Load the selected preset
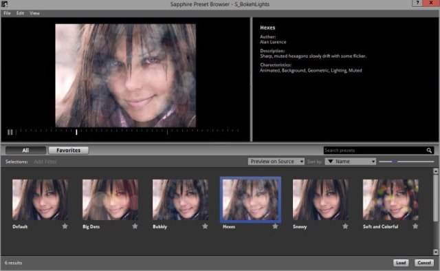Viewport: 440px width, 271px height. pyautogui.click(x=401, y=263)
